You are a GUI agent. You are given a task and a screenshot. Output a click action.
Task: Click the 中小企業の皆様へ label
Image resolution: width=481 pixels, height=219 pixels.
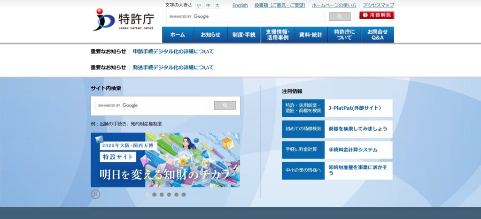303,171
